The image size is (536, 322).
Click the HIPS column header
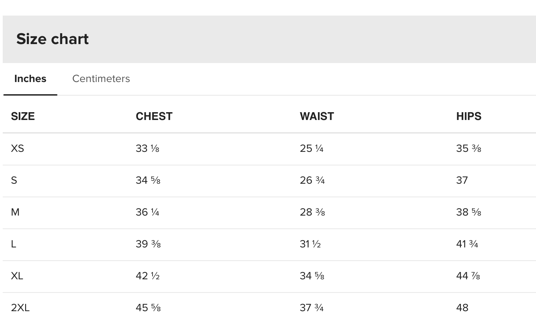pyautogui.click(x=468, y=116)
